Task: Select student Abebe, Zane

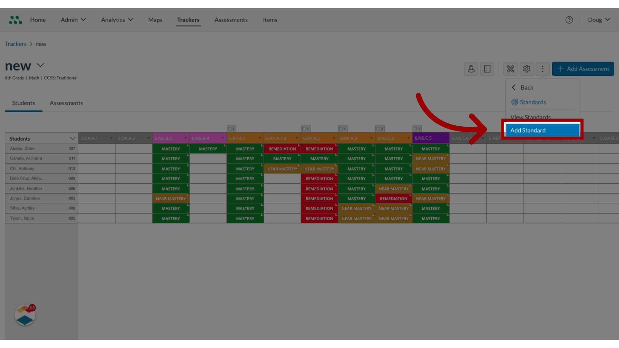Action: [22, 149]
